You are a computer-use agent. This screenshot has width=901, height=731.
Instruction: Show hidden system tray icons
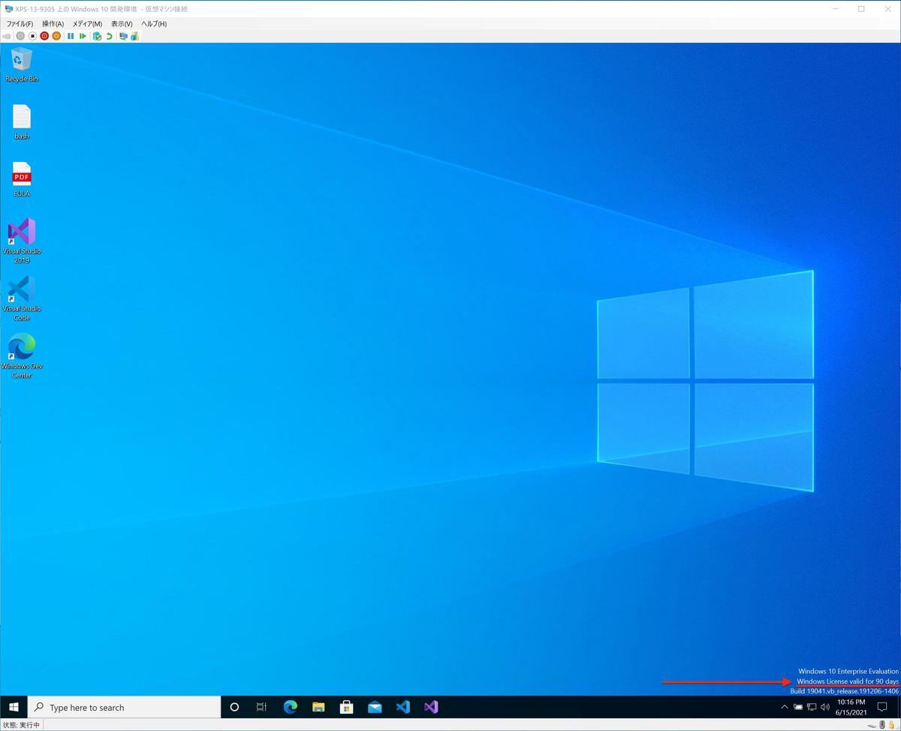[785, 707]
